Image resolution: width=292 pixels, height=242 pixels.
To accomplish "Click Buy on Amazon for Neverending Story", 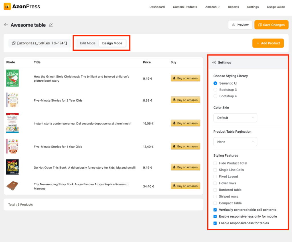I will point(185,186).
